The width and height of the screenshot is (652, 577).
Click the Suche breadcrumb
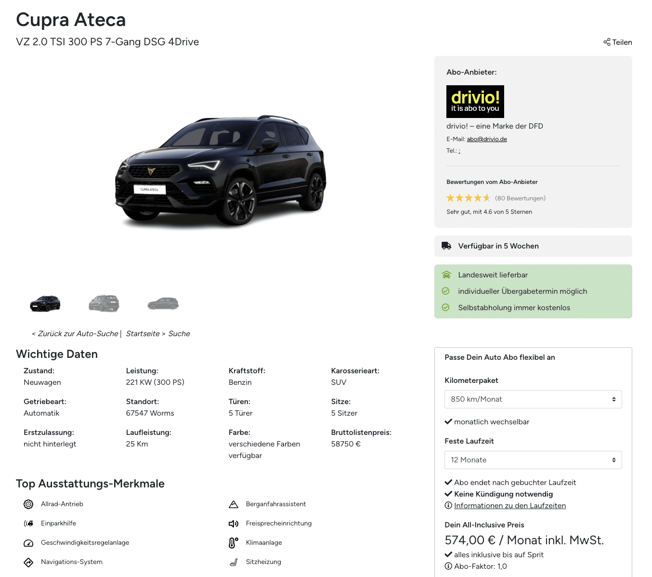pos(179,334)
